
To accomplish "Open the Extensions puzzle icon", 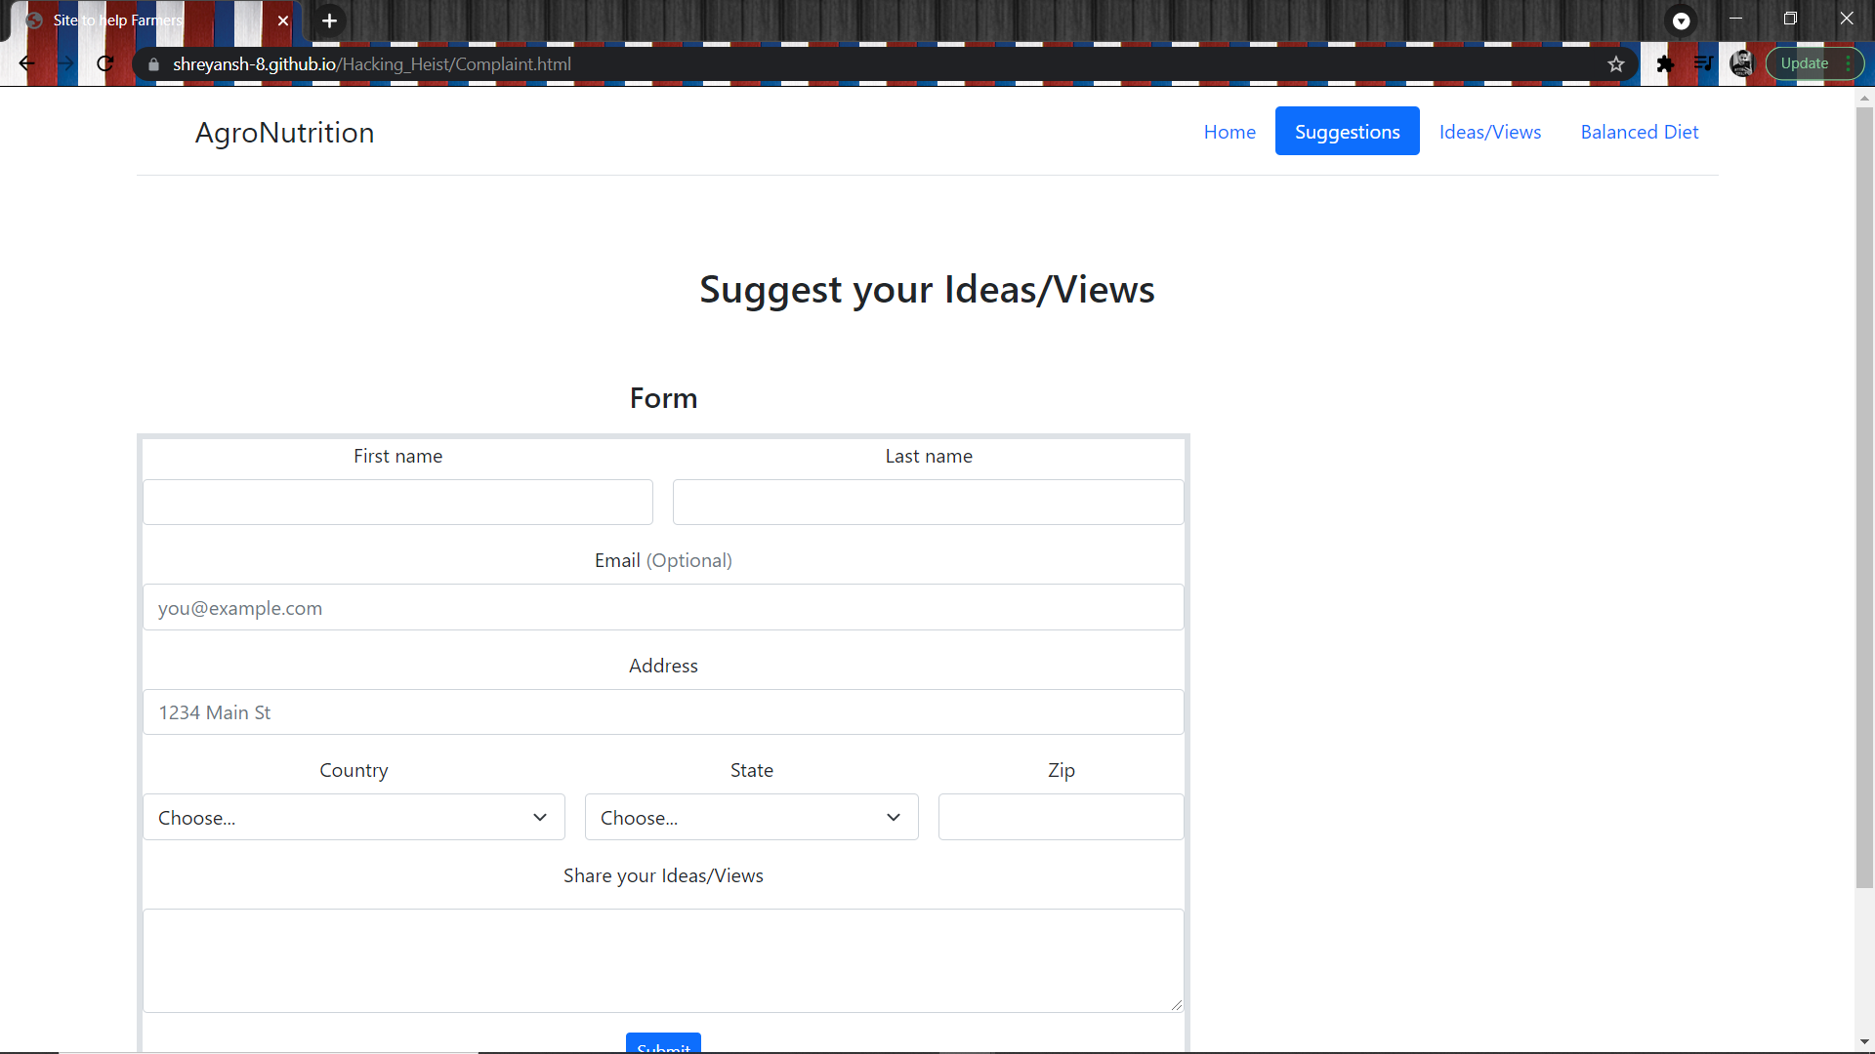I will 1665,63.
